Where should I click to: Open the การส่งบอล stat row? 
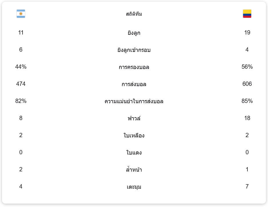(134, 84)
